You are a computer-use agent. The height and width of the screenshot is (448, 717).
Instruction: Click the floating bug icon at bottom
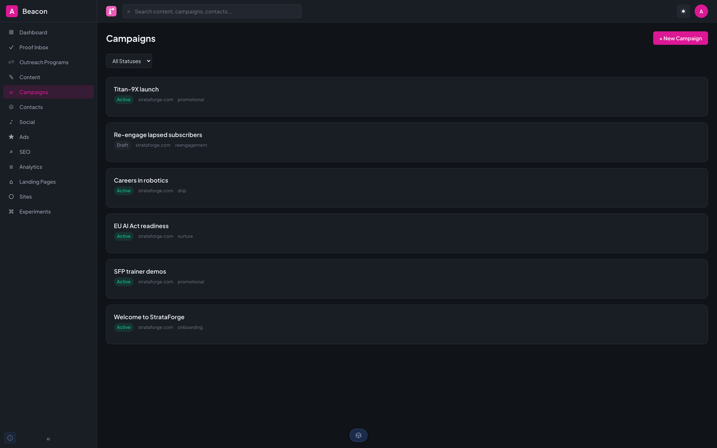coord(358,436)
